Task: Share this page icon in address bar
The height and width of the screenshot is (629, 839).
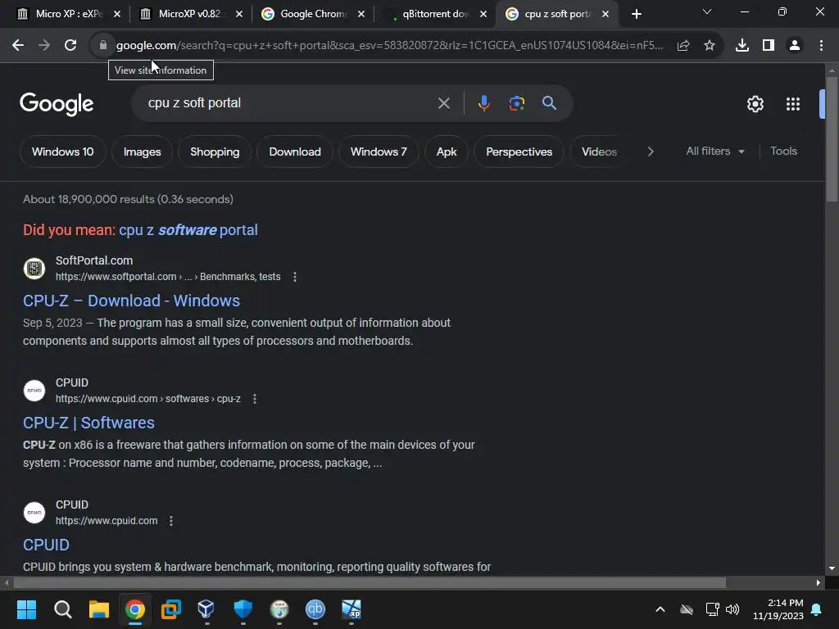Action: [x=683, y=46]
